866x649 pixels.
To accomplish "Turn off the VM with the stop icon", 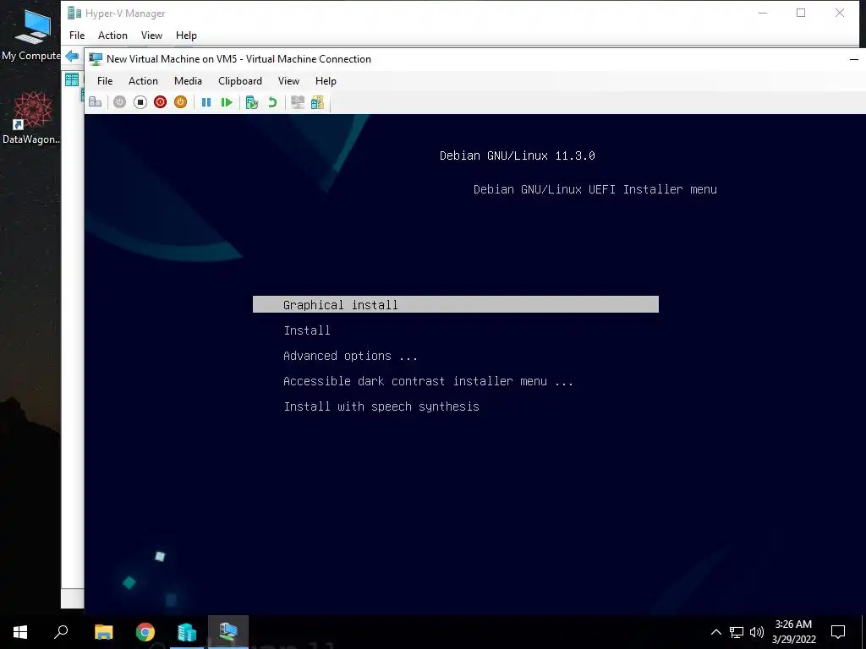I will [140, 102].
